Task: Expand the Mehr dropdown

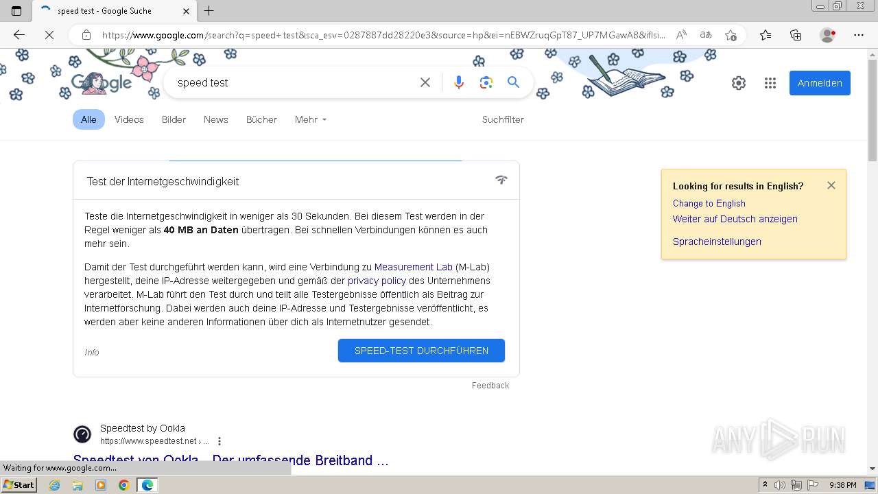Action: [310, 119]
